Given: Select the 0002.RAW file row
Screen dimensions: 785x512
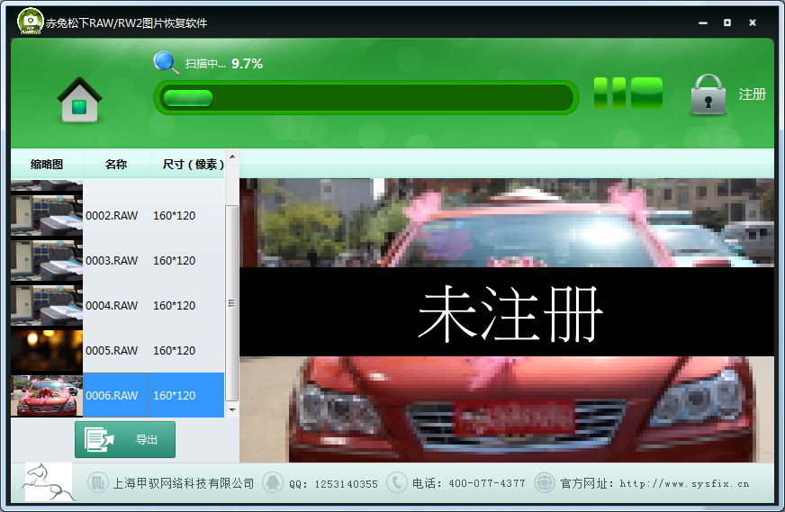Looking at the screenshot, I should pyautogui.click(x=117, y=215).
